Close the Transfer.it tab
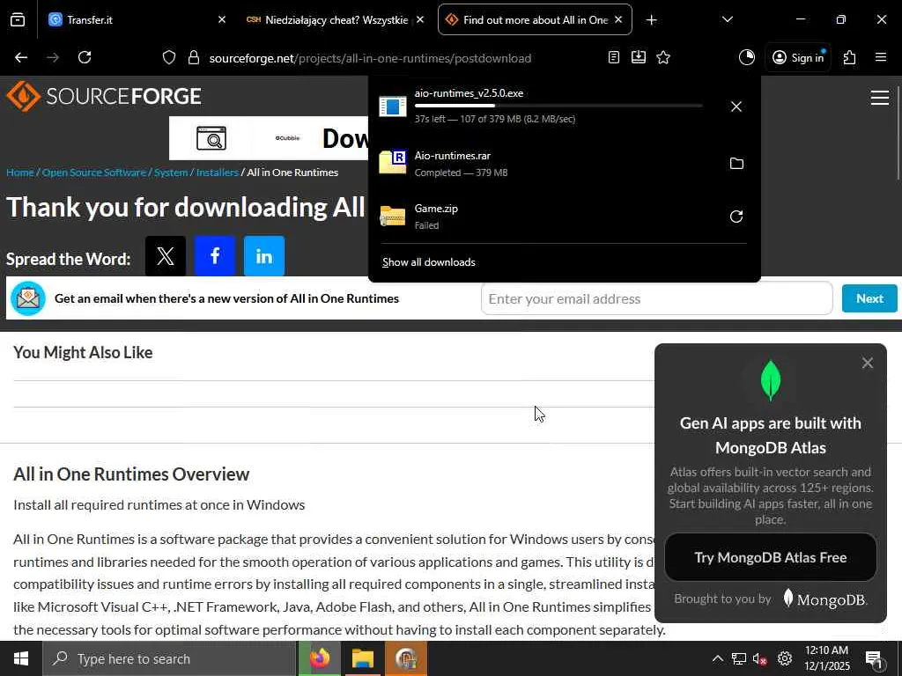 [221, 19]
